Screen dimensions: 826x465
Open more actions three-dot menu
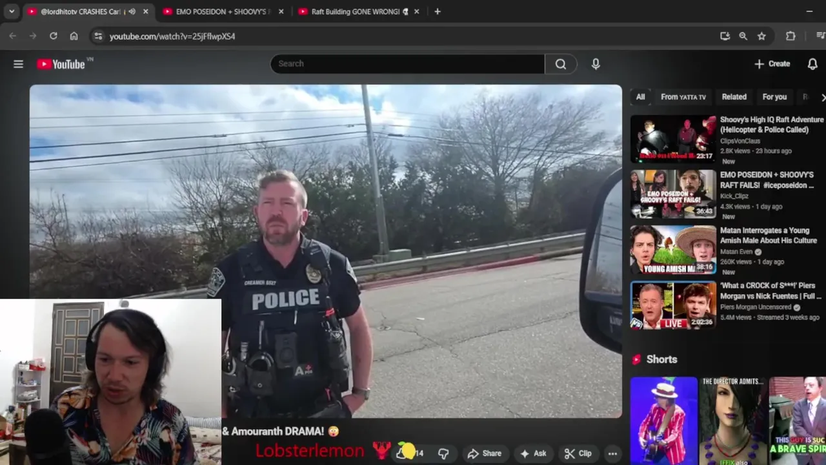[612, 453]
